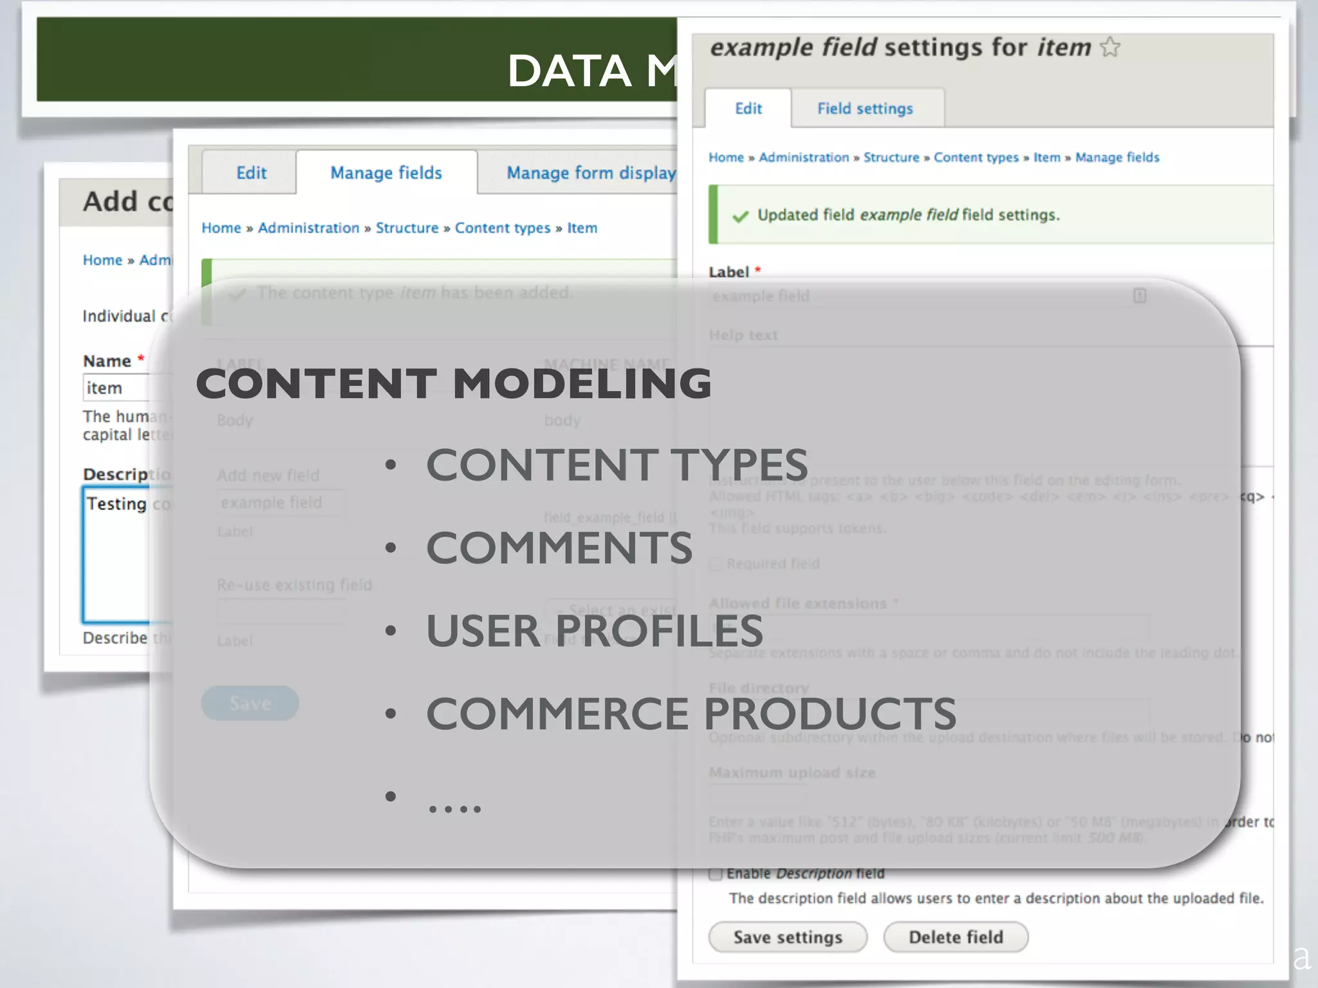Click the Label field containing example field
This screenshot has height=988, width=1318.
point(929,296)
